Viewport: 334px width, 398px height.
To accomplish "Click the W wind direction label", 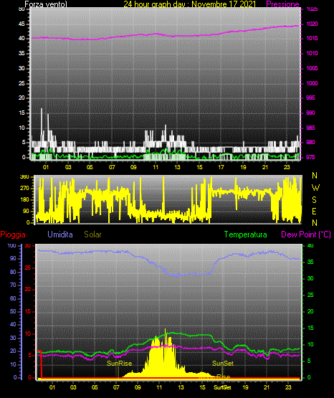I will (x=315, y=188).
